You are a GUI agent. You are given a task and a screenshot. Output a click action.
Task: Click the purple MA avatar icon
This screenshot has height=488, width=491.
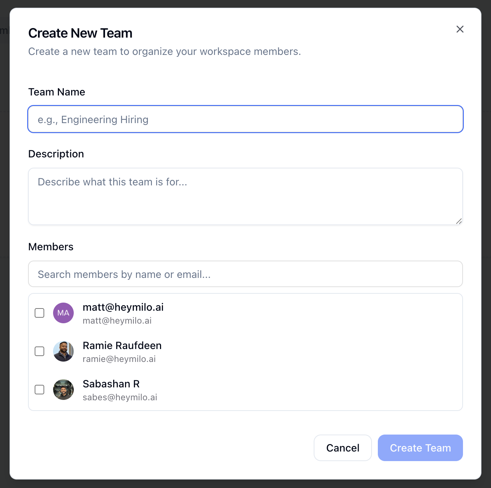[63, 313]
